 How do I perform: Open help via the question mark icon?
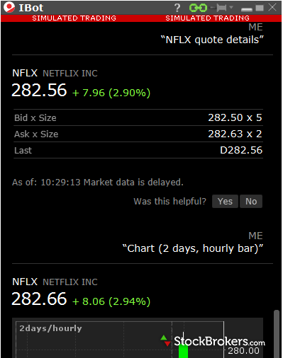(x=177, y=8)
